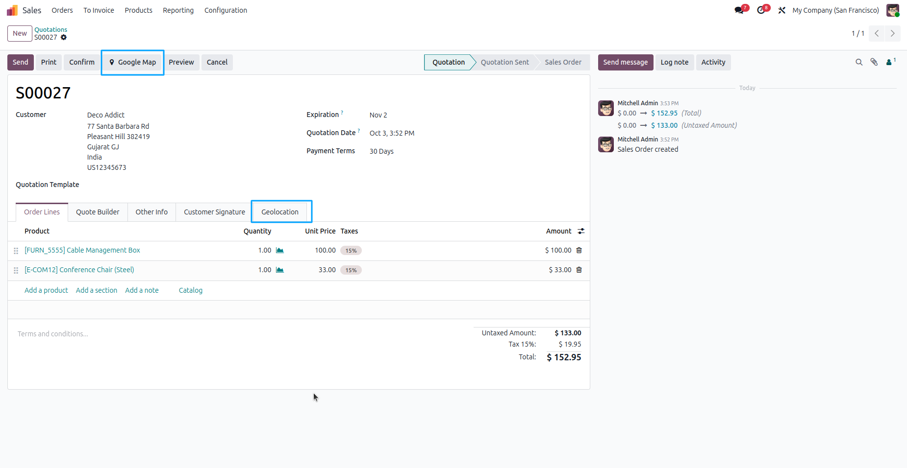Preview the quotation

pos(181,62)
